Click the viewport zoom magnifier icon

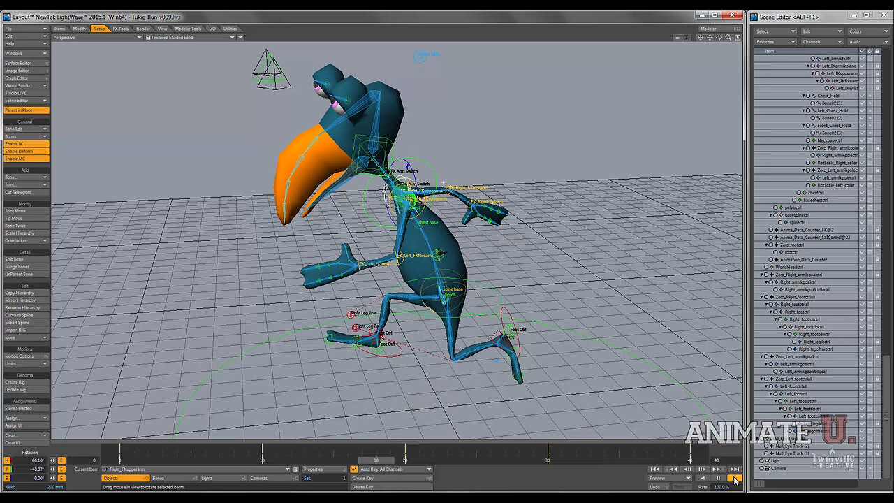click(728, 38)
